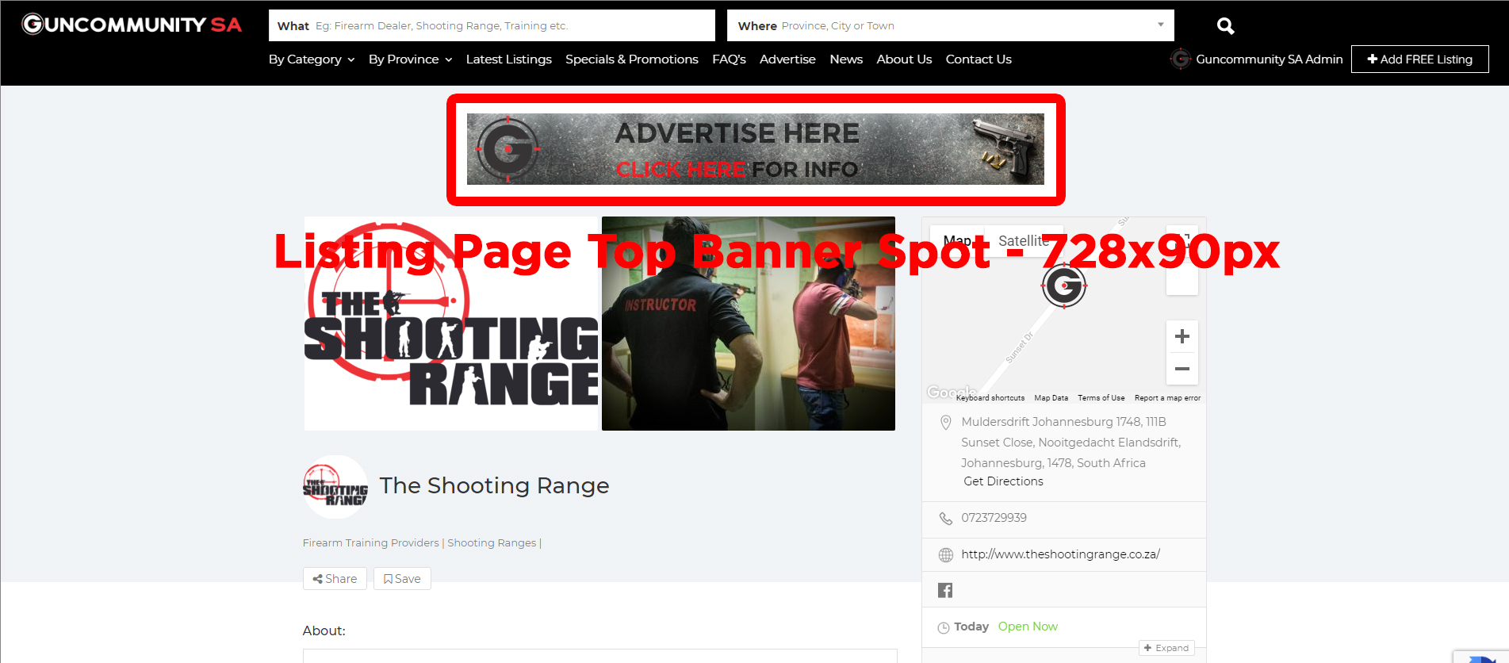Click the What search input field
The width and height of the screenshot is (1509, 663).
[x=492, y=25]
